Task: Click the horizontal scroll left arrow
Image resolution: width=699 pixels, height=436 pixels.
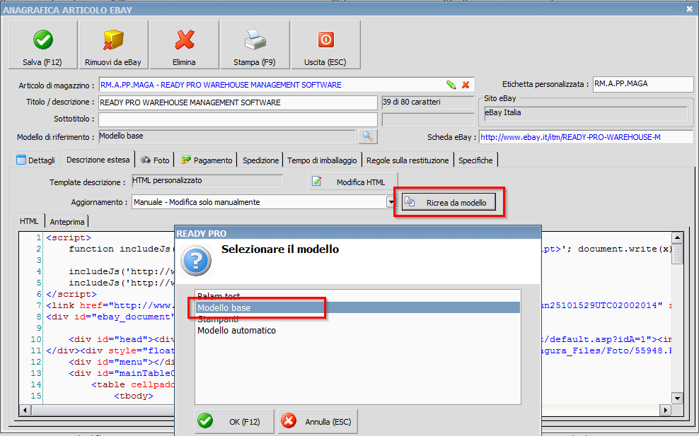Action: pos(25,410)
